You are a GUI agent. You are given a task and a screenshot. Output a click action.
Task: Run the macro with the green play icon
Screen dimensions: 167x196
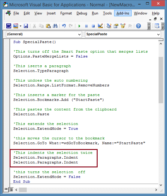(x=79, y=26)
